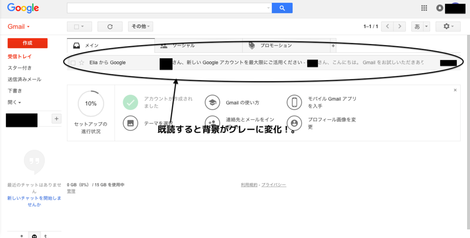The width and height of the screenshot is (470, 238).
Task: Open the スター付き folder
Action: point(20,68)
